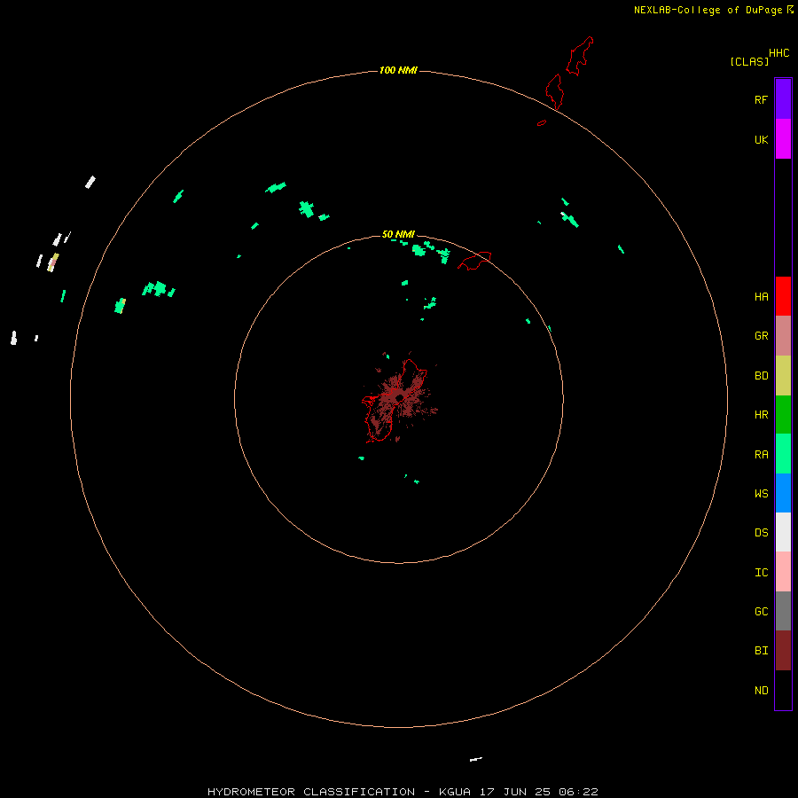Click the HA legend label

point(761,296)
